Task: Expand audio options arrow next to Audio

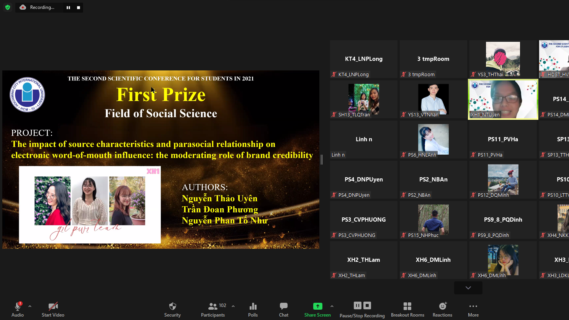Action: (x=30, y=306)
